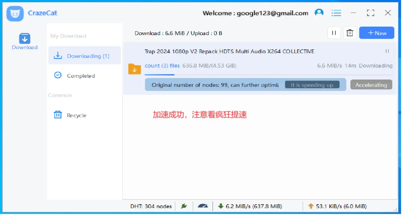The image size is (404, 216).
Task: Open the green download speed indicator
Action: point(250,206)
